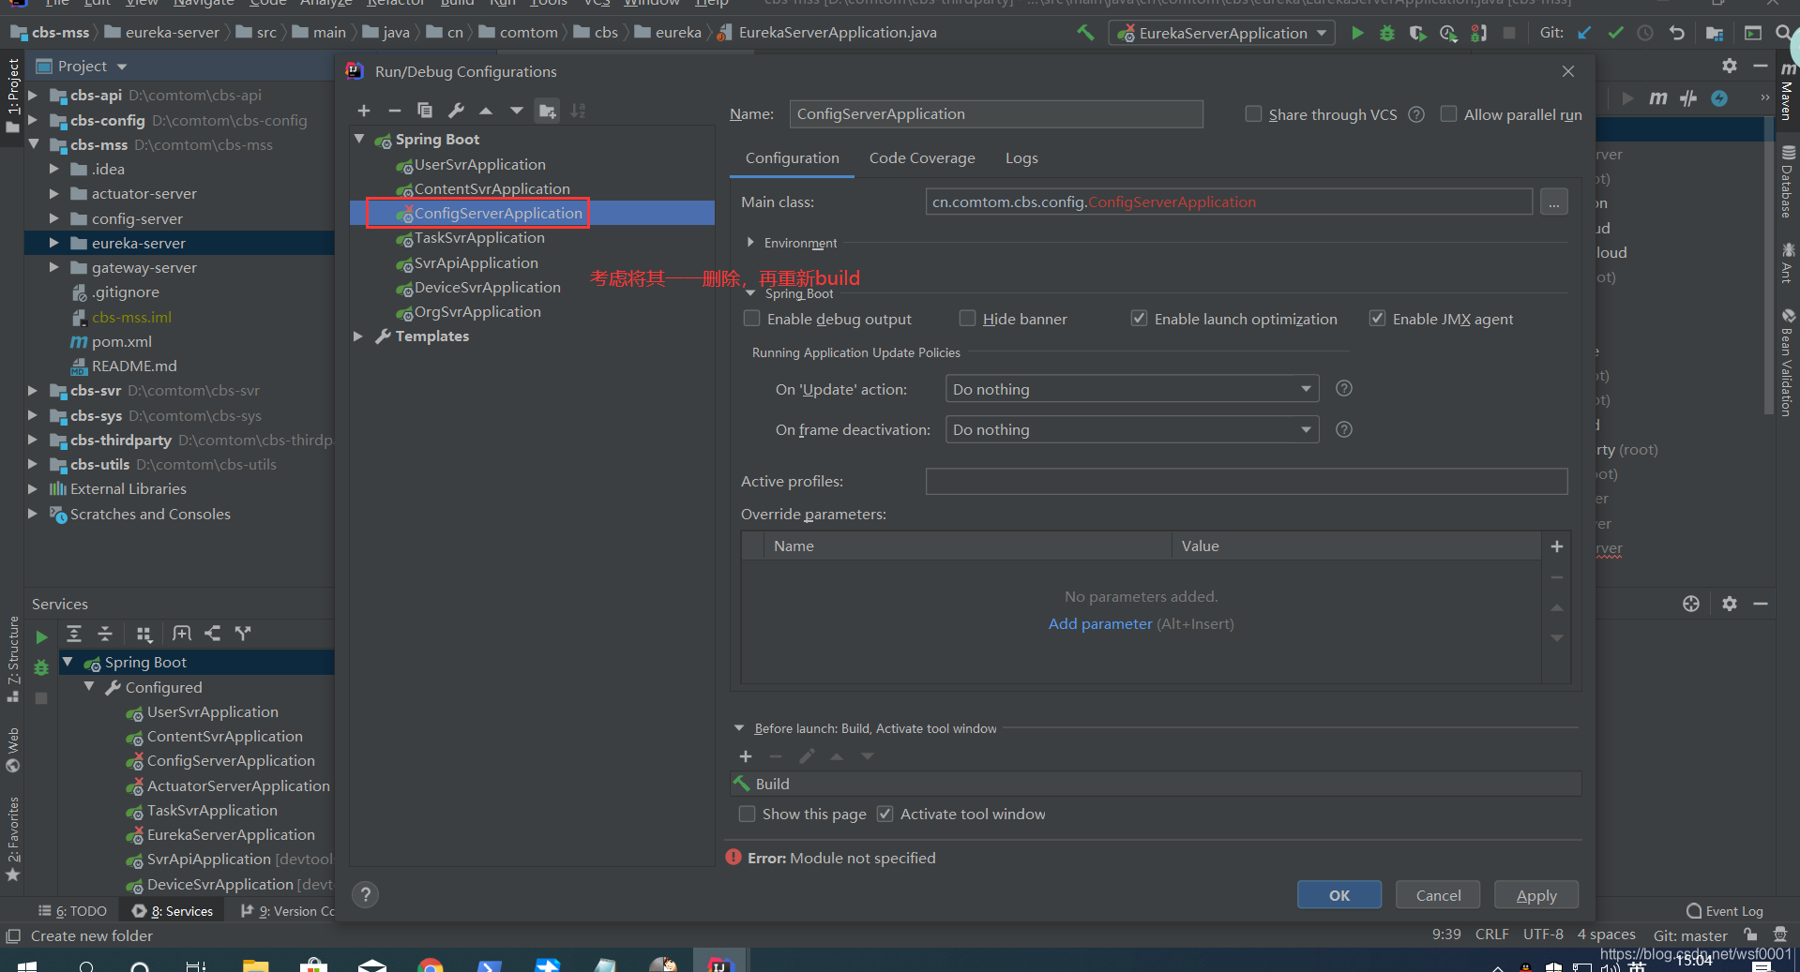The height and width of the screenshot is (972, 1800).
Task: Click the Group By icon in Services toolbar
Action: 144,634
